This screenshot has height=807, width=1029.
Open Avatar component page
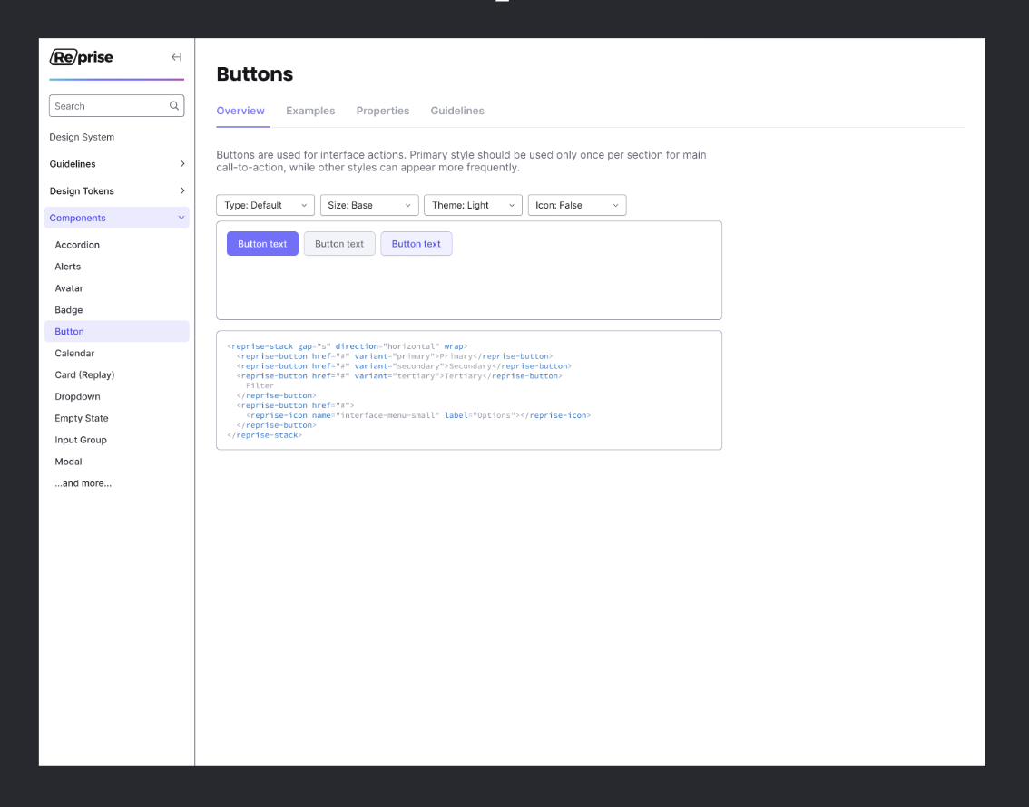(x=69, y=287)
